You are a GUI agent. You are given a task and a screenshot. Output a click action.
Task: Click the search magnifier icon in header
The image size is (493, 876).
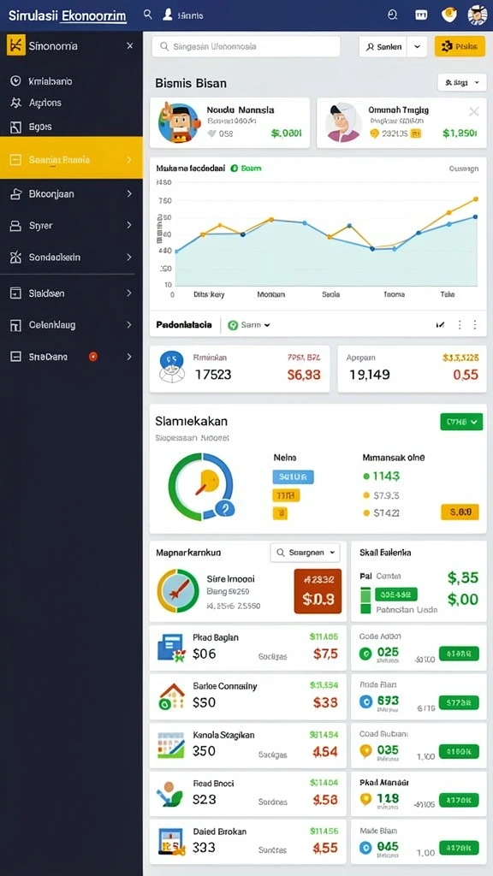(147, 15)
